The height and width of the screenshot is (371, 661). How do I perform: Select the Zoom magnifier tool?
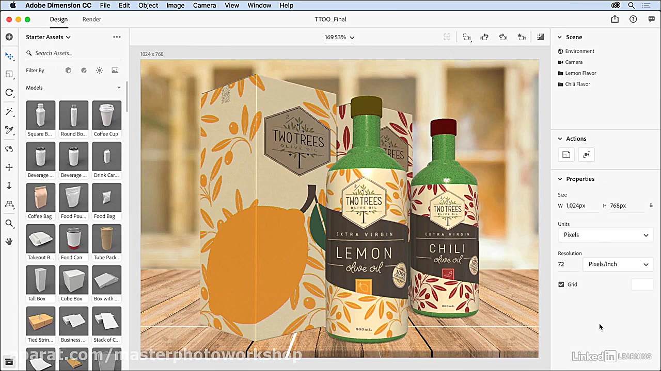click(x=9, y=223)
